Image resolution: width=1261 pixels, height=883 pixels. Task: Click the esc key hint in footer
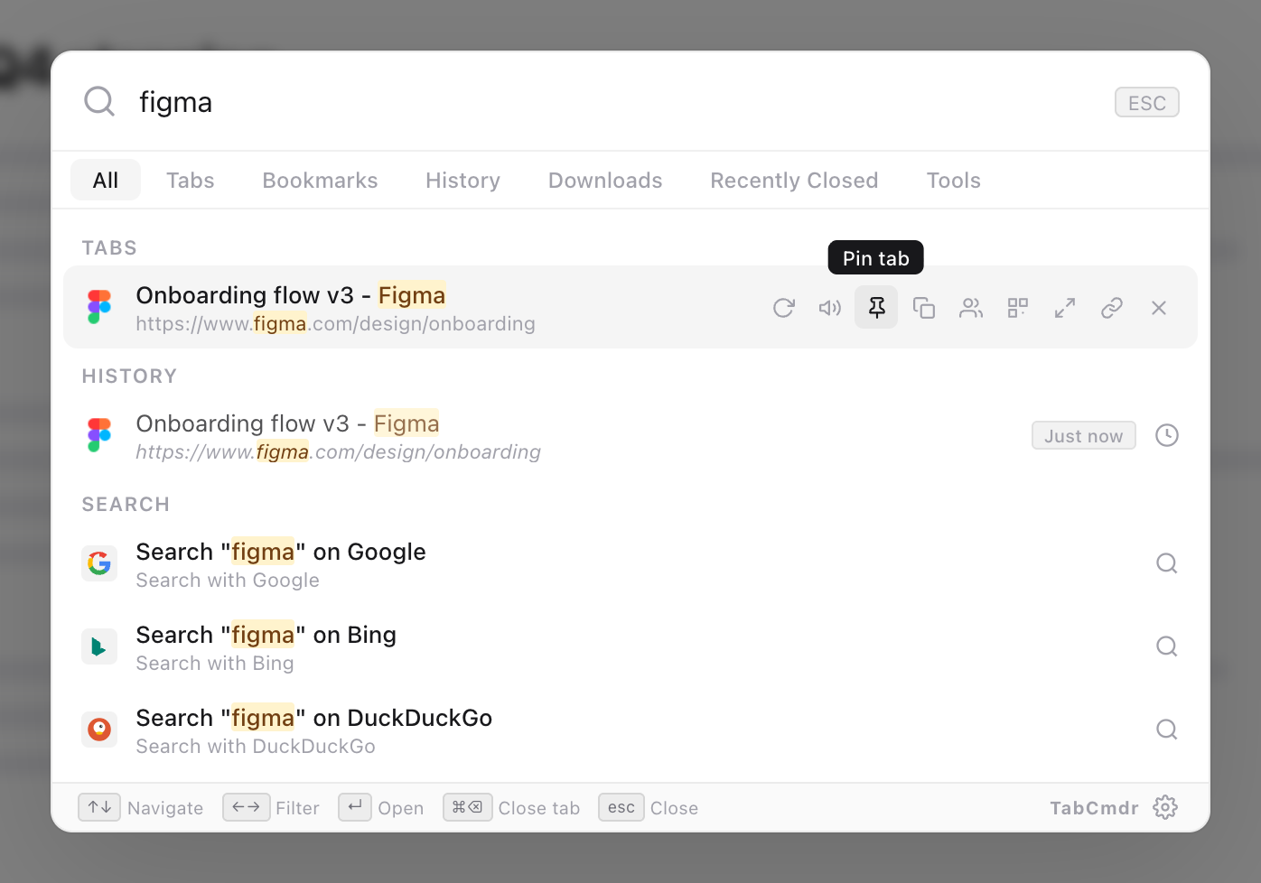(x=621, y=807)
